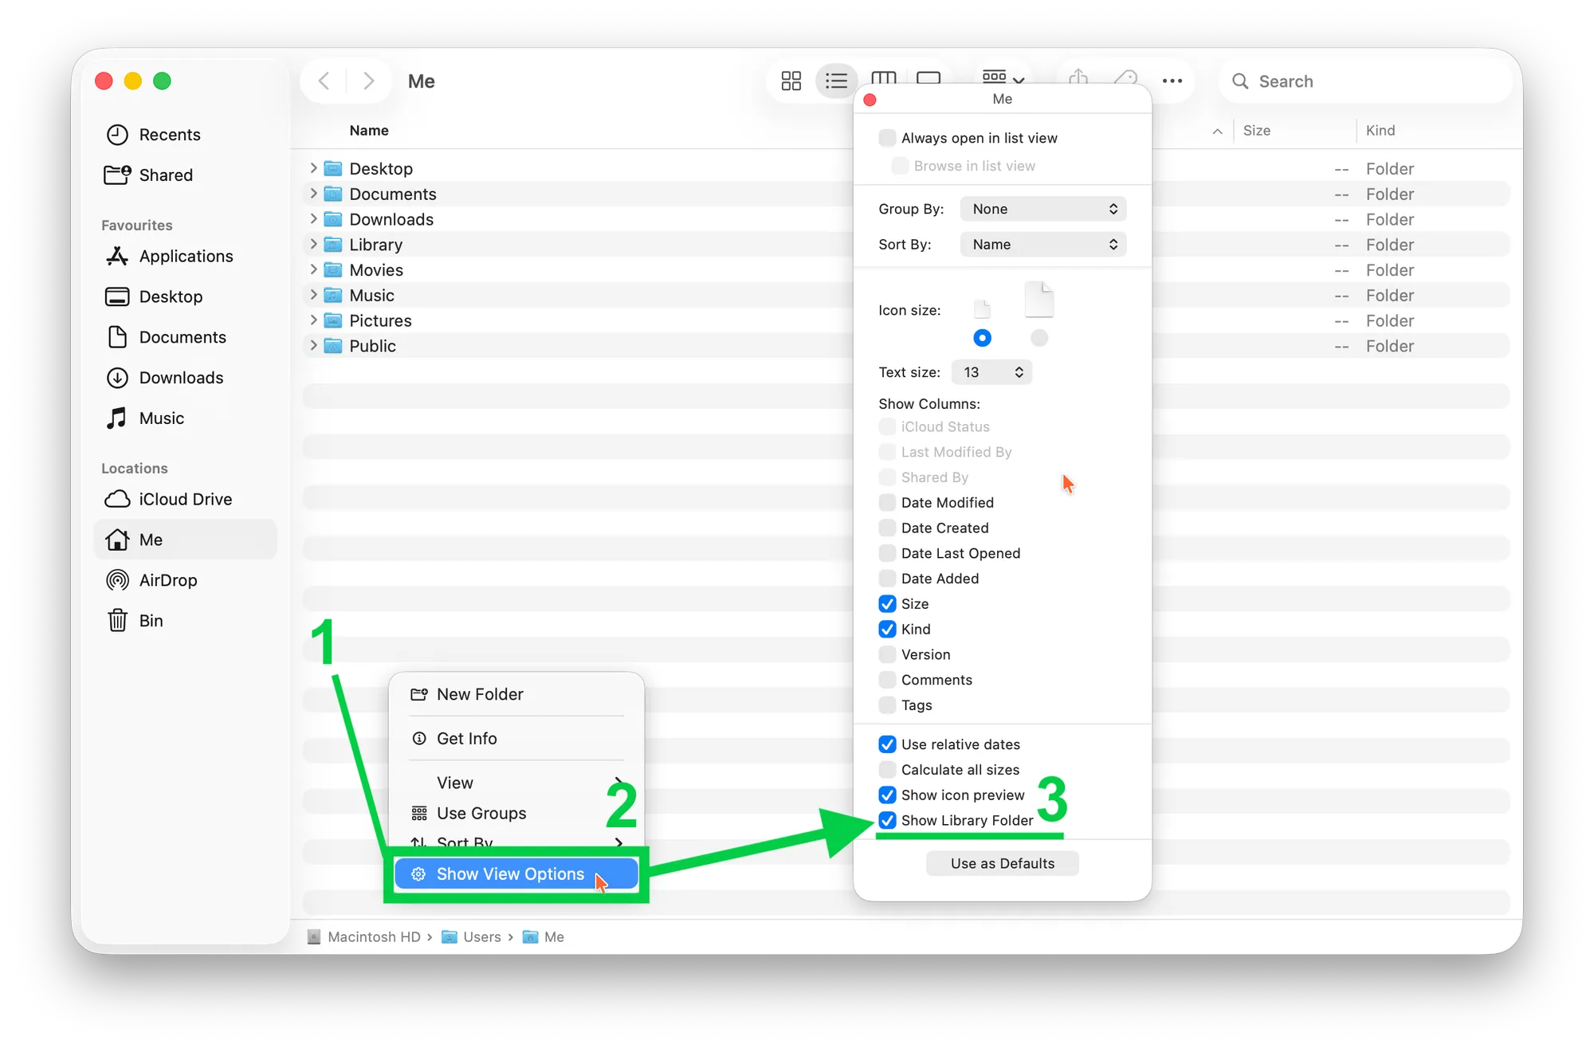Select Get Info from context menu
This screenshot has width=1594, height=1048.
(x=466, y=739)
